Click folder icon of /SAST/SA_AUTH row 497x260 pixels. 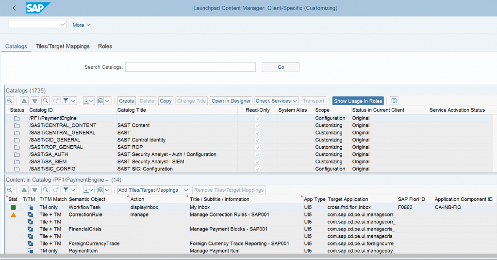click(17, 154)
